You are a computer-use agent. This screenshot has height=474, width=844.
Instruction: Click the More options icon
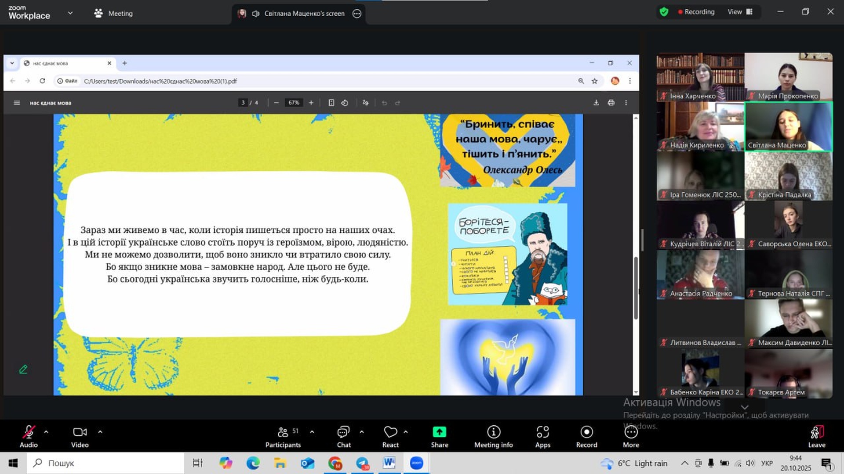tap(631, 432)
